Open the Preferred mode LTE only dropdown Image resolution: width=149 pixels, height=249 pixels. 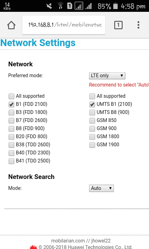pos(107,76)
